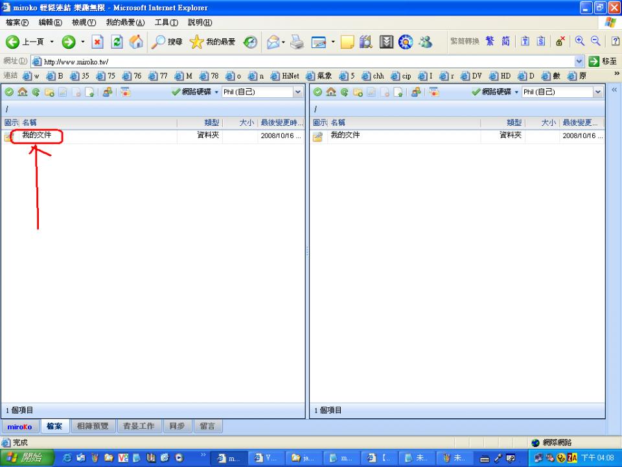
Task: Click the green check icon in left pane toolbar
Action: click(x=9, y=92)
